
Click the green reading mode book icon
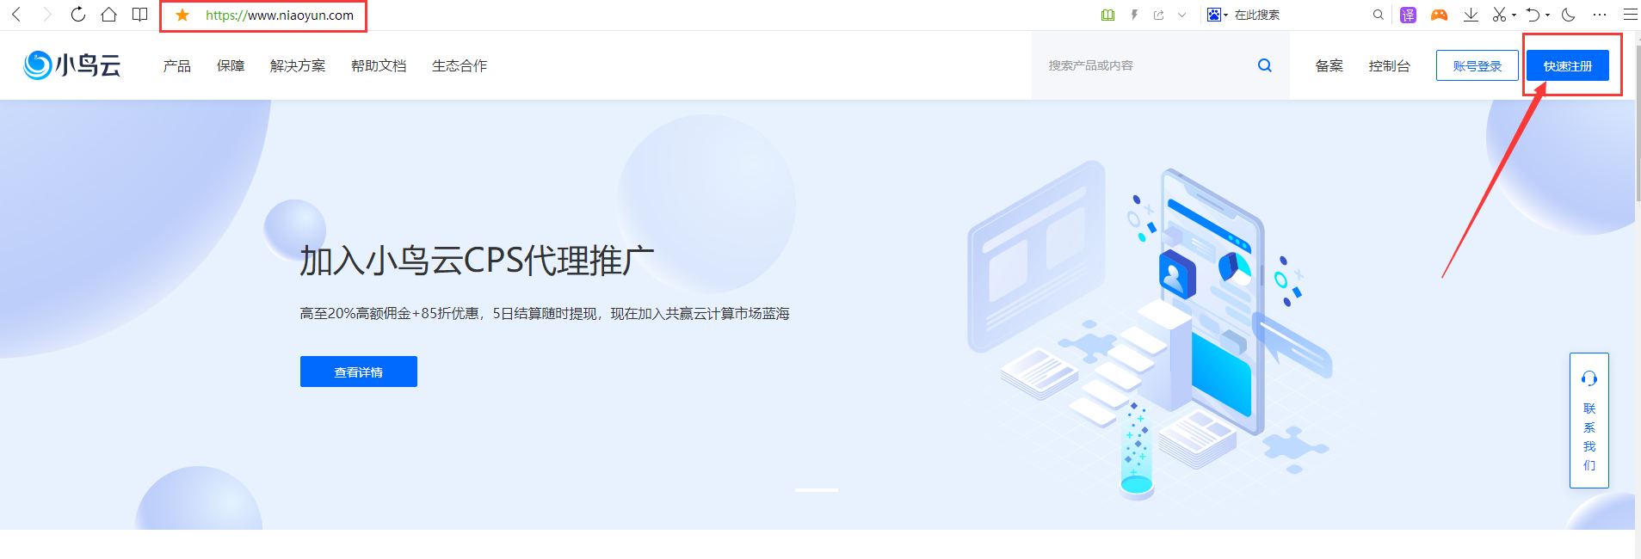coord(1108,15)
